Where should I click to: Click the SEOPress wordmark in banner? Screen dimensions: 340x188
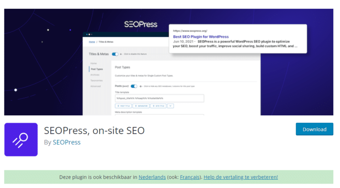pos(140,24)
